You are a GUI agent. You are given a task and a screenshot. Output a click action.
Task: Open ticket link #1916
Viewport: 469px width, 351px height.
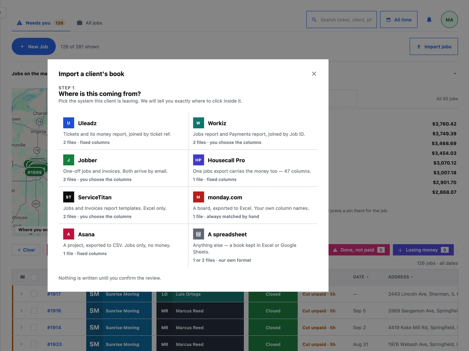coord(54,311)
